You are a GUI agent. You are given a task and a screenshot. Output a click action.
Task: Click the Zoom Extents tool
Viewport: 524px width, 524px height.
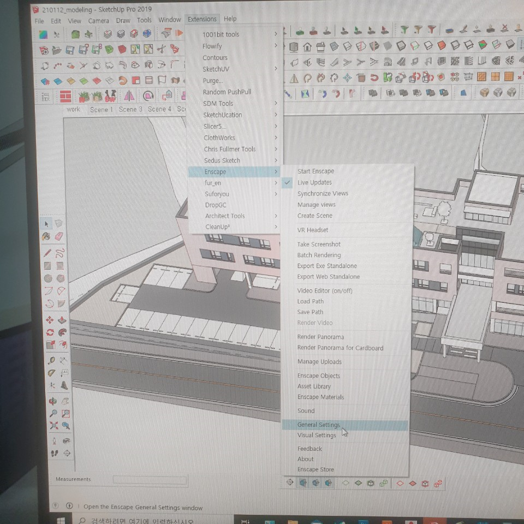coord(53,425)
